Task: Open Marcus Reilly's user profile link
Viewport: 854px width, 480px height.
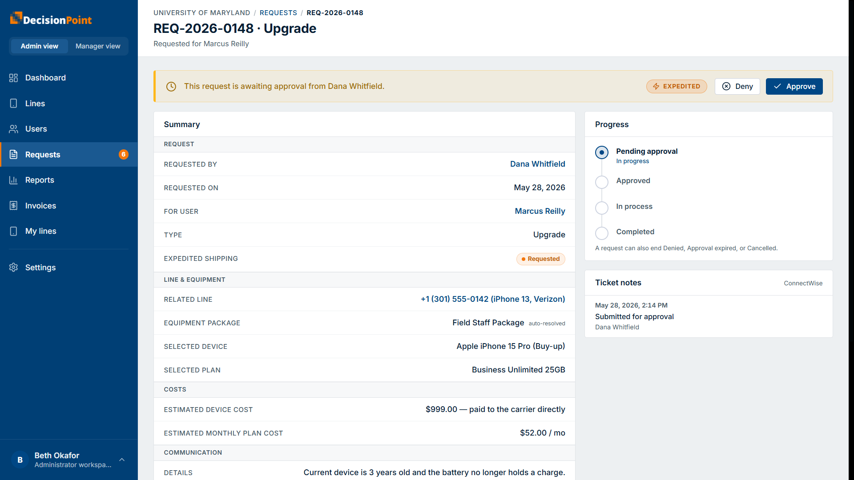Action: point(540,211)
